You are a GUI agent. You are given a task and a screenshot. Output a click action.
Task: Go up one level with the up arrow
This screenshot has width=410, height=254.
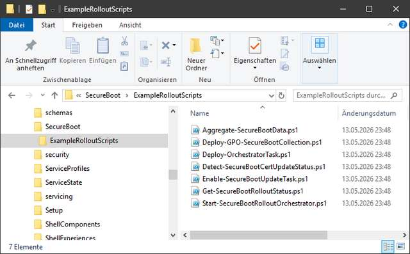[54, 95]
